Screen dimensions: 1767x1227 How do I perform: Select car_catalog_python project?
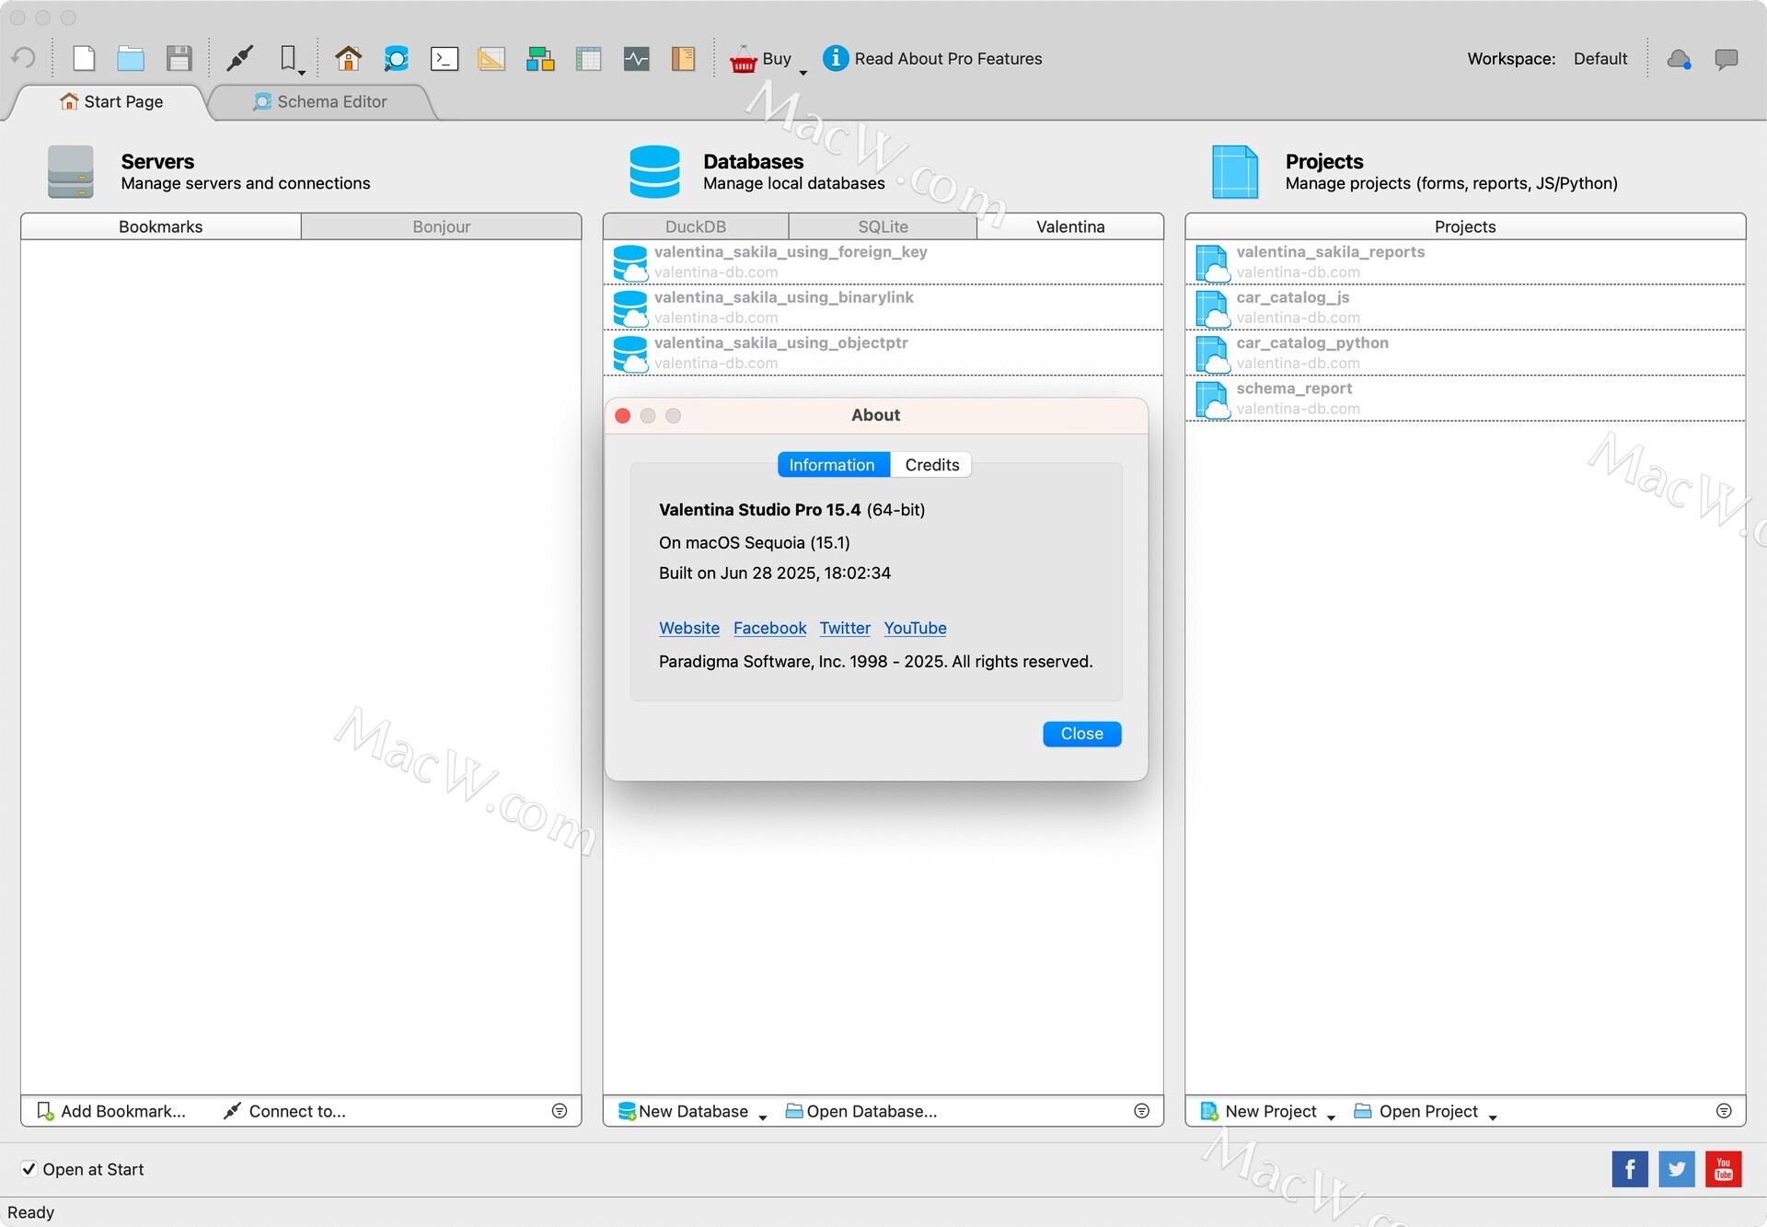tap(1465, 353)
